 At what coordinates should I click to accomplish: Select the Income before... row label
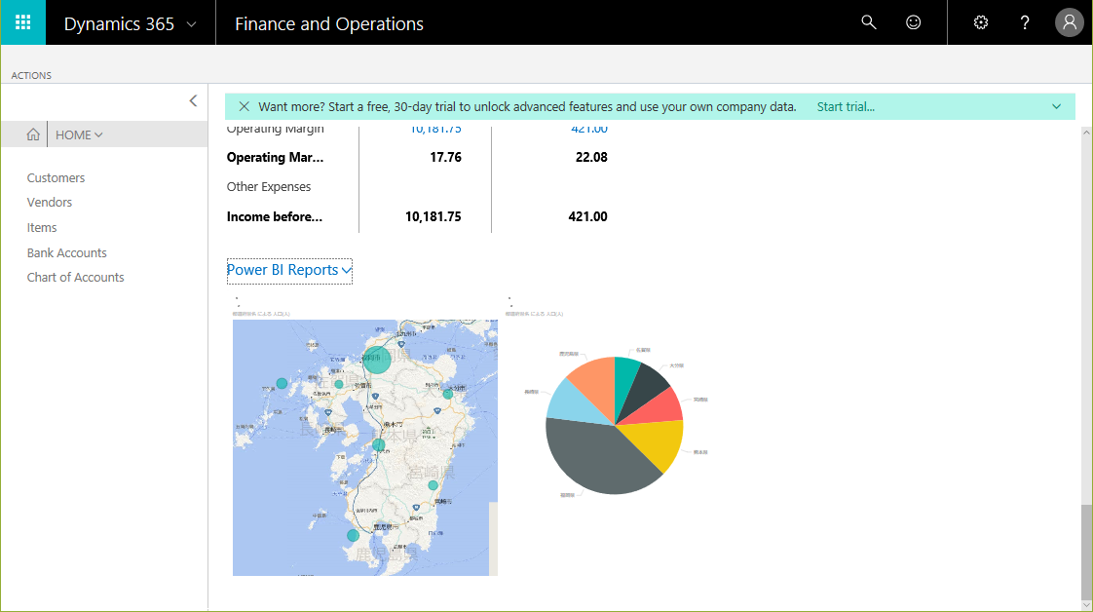(274, 216)
